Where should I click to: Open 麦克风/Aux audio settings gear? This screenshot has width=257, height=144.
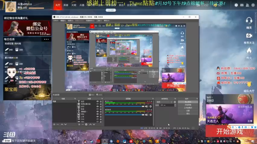[x=151, y=107]
